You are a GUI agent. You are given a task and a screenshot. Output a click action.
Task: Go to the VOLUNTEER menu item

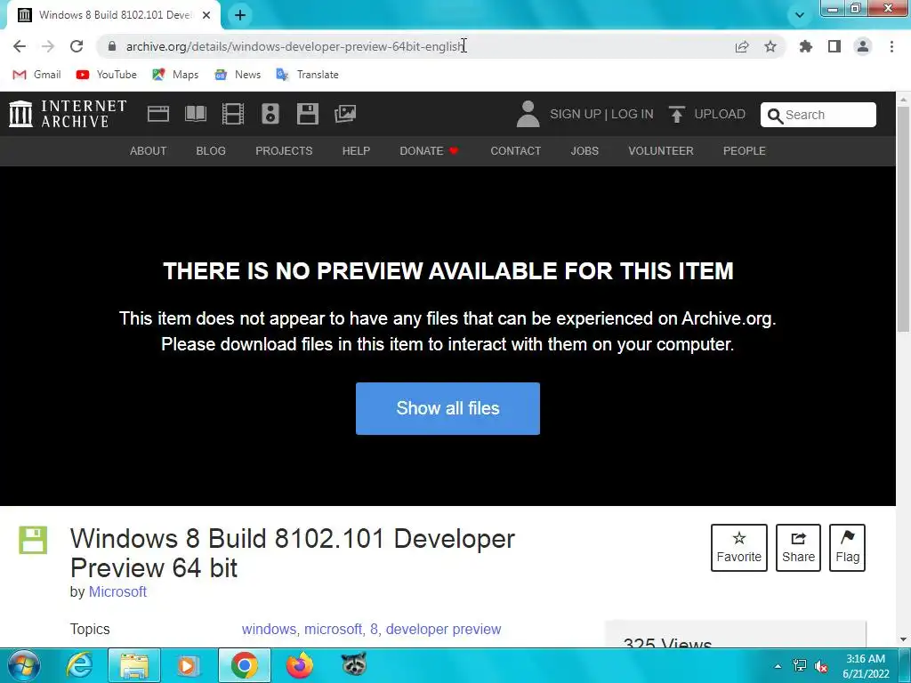(x=661, y=151)
